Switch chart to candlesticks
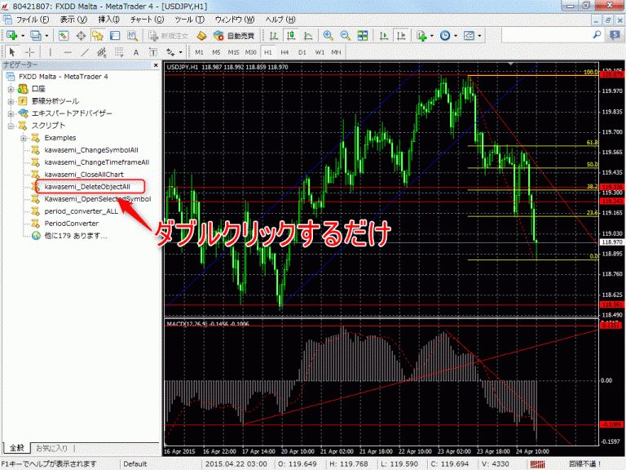This screenshot has width=626, height=470. tap(291, 36)
